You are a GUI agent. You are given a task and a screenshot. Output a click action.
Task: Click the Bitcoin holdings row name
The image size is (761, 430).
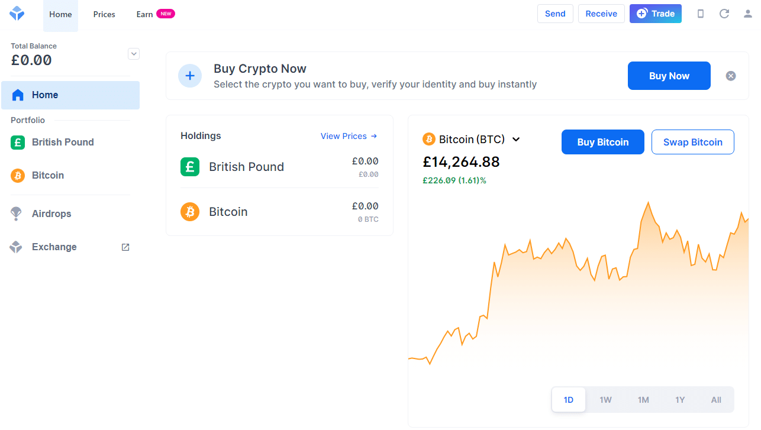(x=228, y=212)
